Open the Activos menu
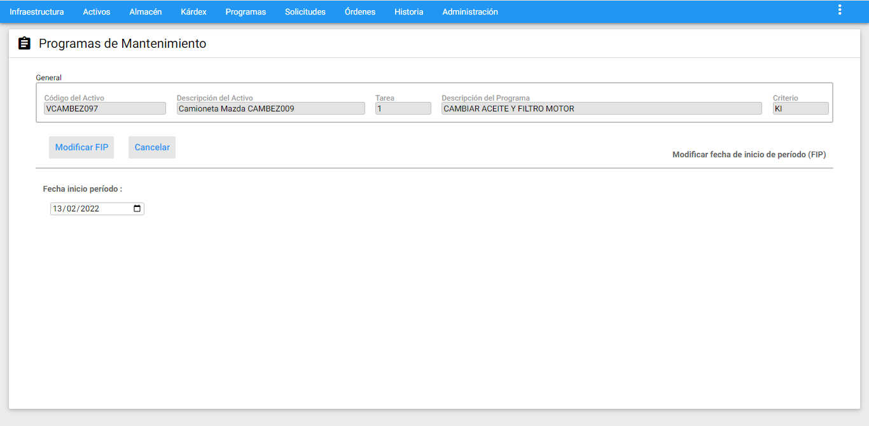The width and height of the screenshot is (869, 426). pos(97,11)
